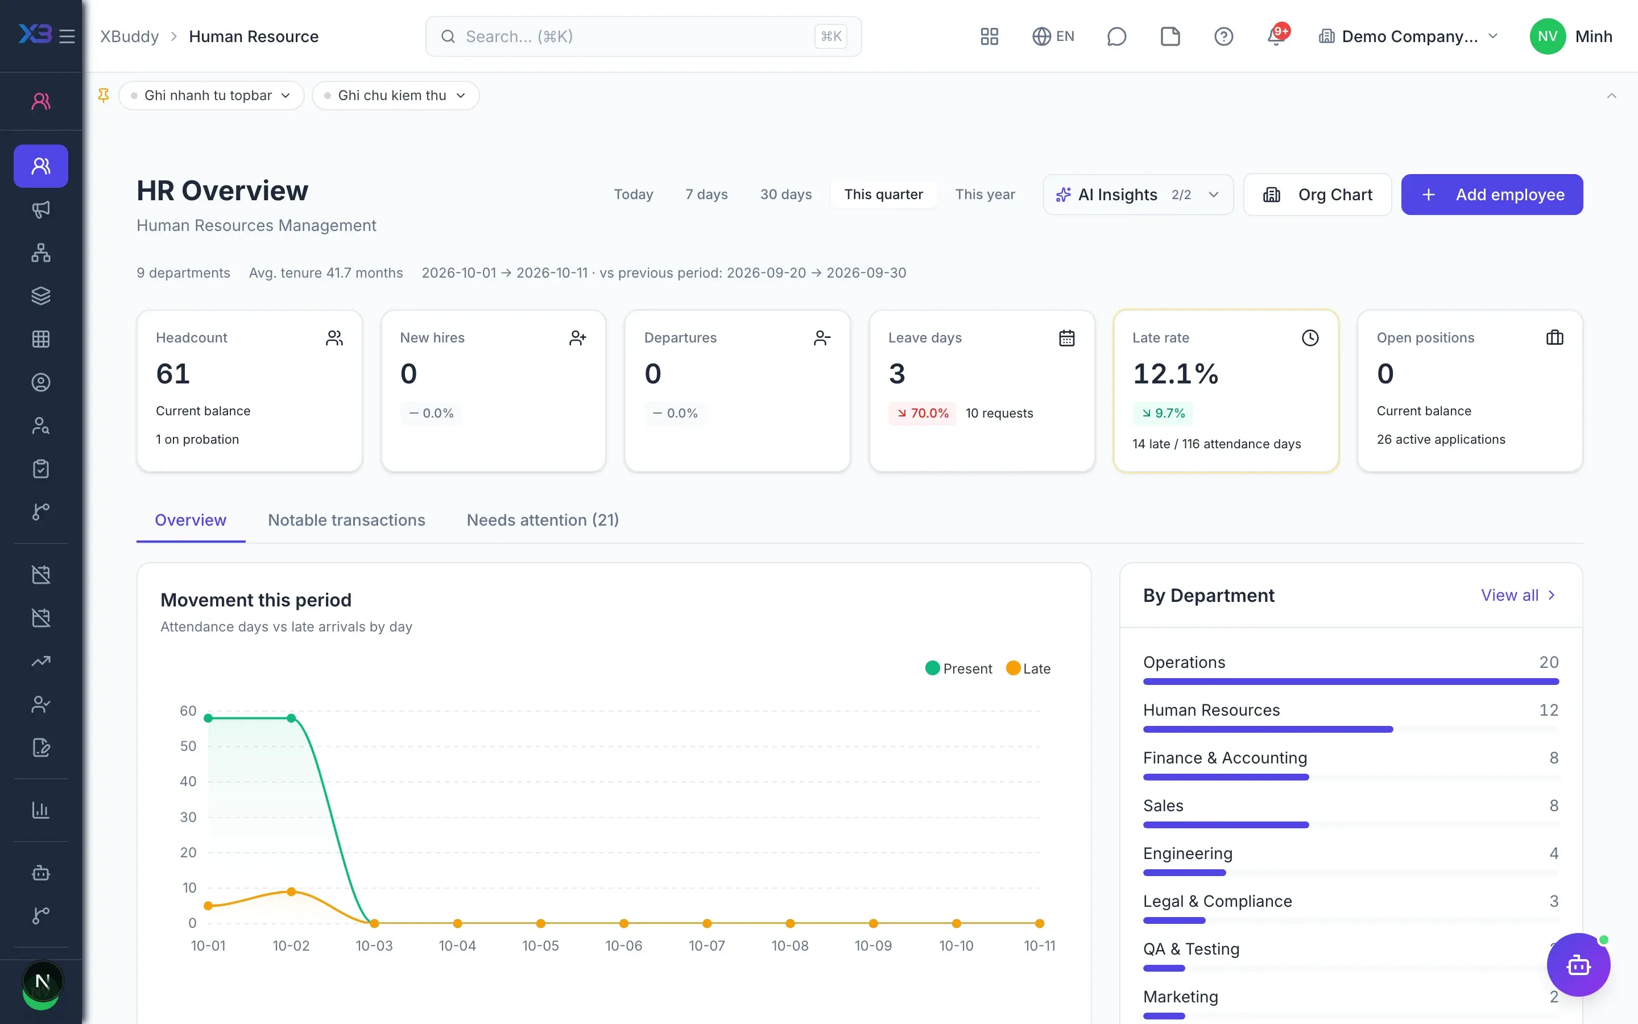Expand the AI Insights 2/2 dropdown
Viewport: 1638px width, 1024px height.
pyautogui.click(x=1138, y=195)
